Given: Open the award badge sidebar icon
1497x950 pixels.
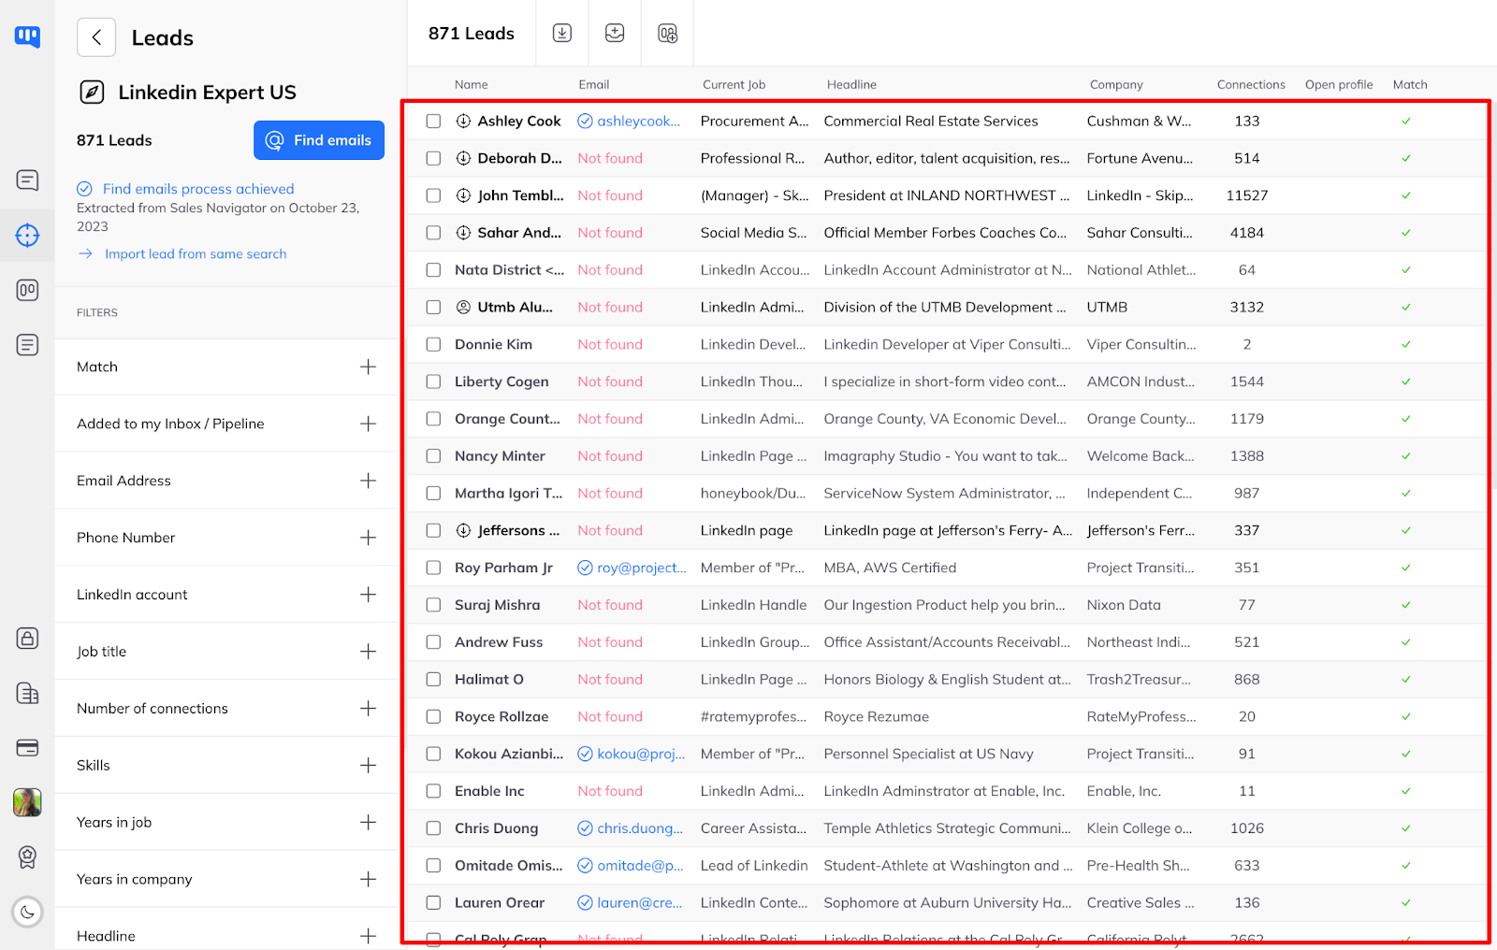Looking at the screenshot, I should tap(27, 856).
